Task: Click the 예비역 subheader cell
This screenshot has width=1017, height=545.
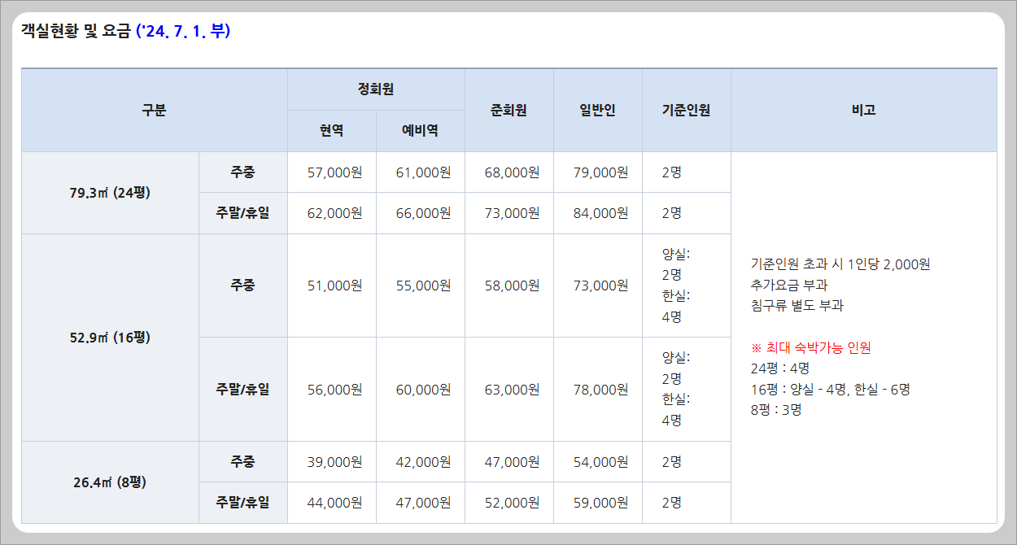Action: click(x=421, y=130)
